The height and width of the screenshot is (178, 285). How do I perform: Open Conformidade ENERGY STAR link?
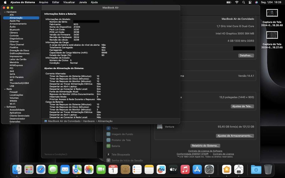192,154
